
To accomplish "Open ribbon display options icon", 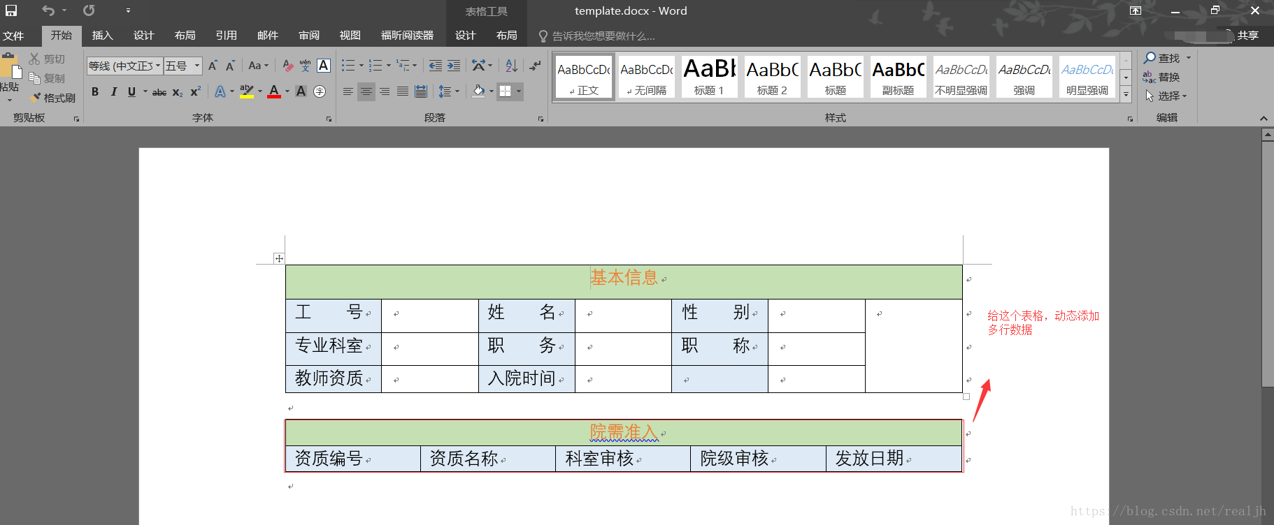I will pos(1136,10).
